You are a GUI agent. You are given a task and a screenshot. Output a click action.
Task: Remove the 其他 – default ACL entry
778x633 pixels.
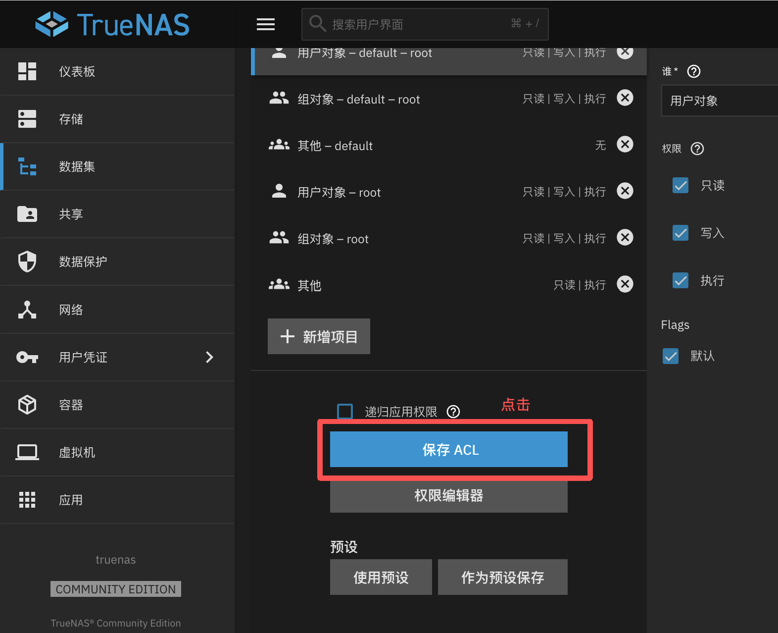point(625,145)
